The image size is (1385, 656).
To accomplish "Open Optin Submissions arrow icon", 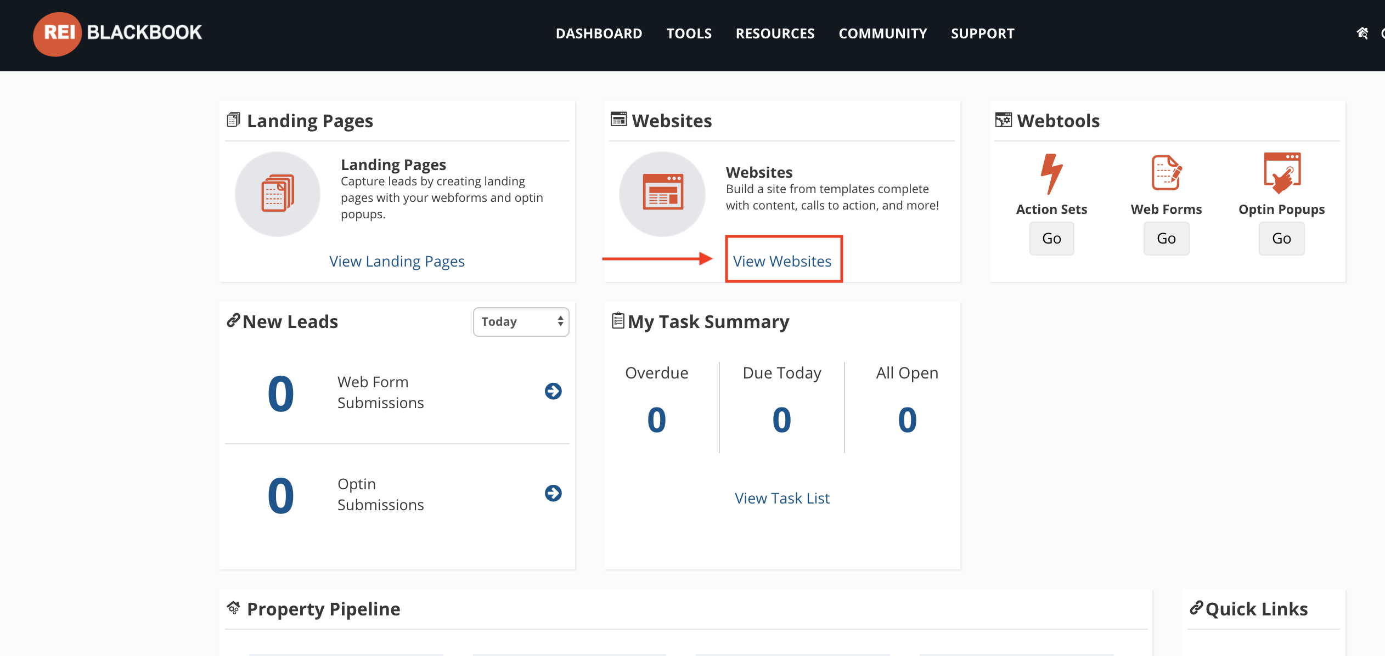I will [x=553, y=493].
